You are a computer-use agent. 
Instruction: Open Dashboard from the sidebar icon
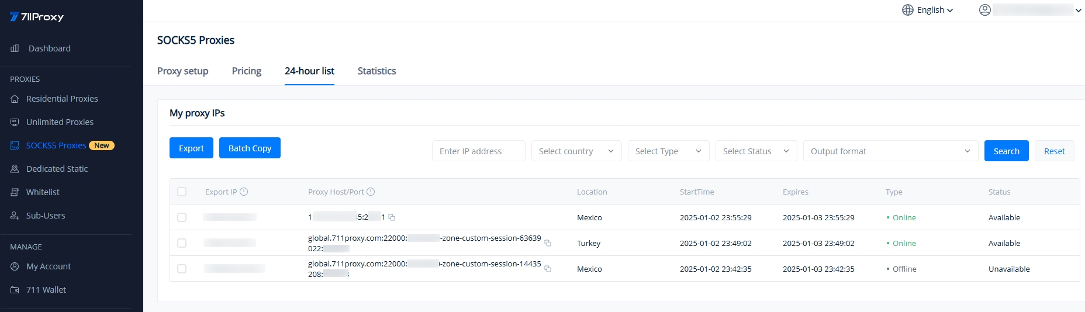15,48
